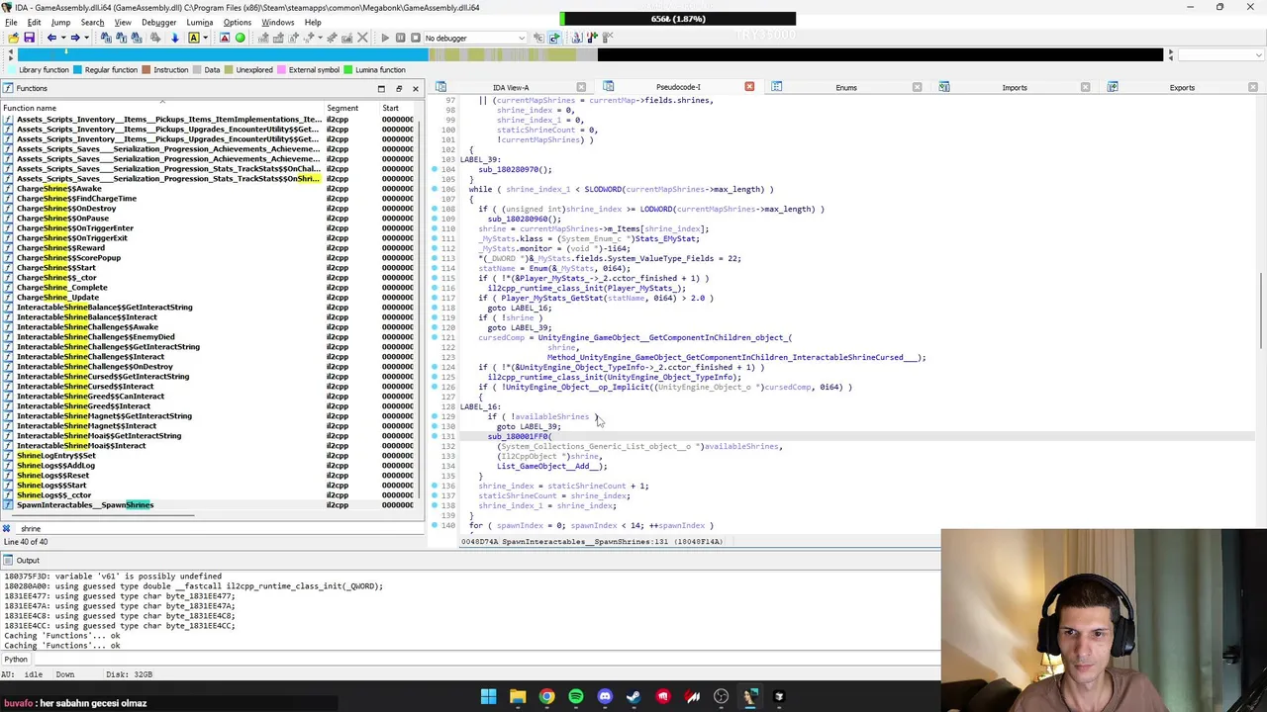Screen dimensions: 1267x712
Task: Close the Enums tab
Action: [917, 88]
